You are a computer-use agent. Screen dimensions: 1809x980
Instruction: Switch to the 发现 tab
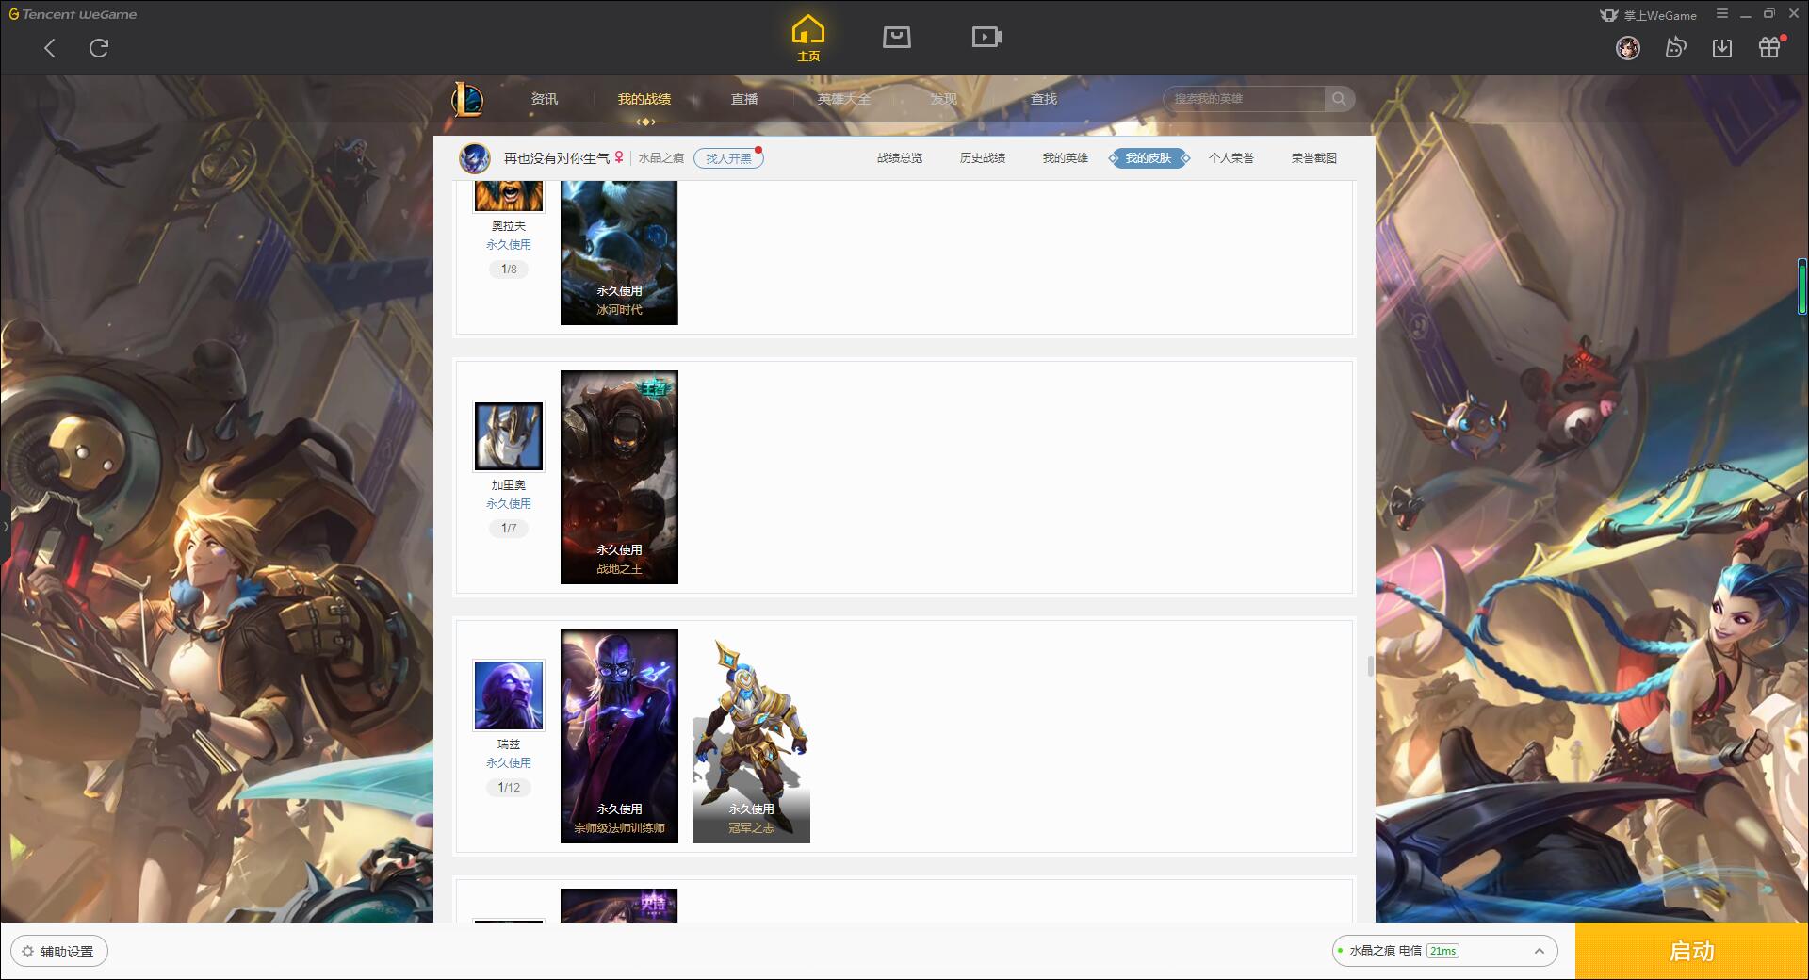[944, 99]
